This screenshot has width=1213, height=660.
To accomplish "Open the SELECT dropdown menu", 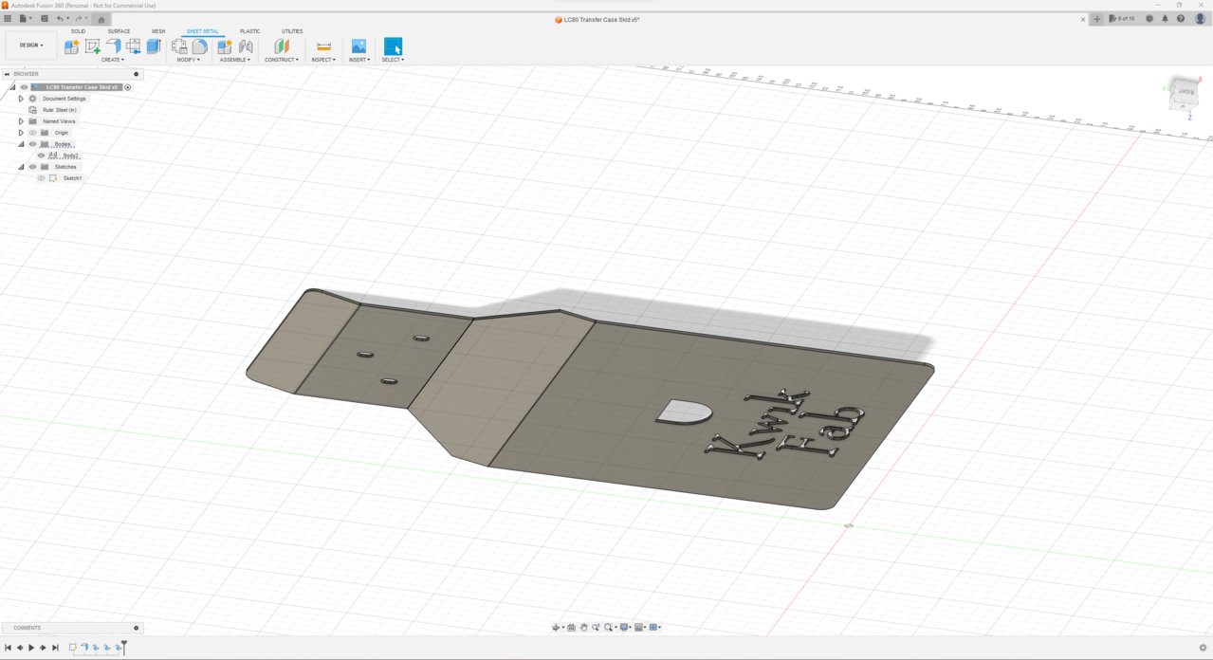I will (x=393, y=60).
